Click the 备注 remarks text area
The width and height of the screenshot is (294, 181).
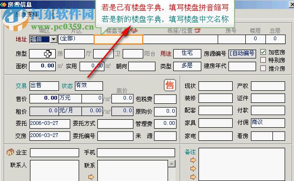click(242, 164)
